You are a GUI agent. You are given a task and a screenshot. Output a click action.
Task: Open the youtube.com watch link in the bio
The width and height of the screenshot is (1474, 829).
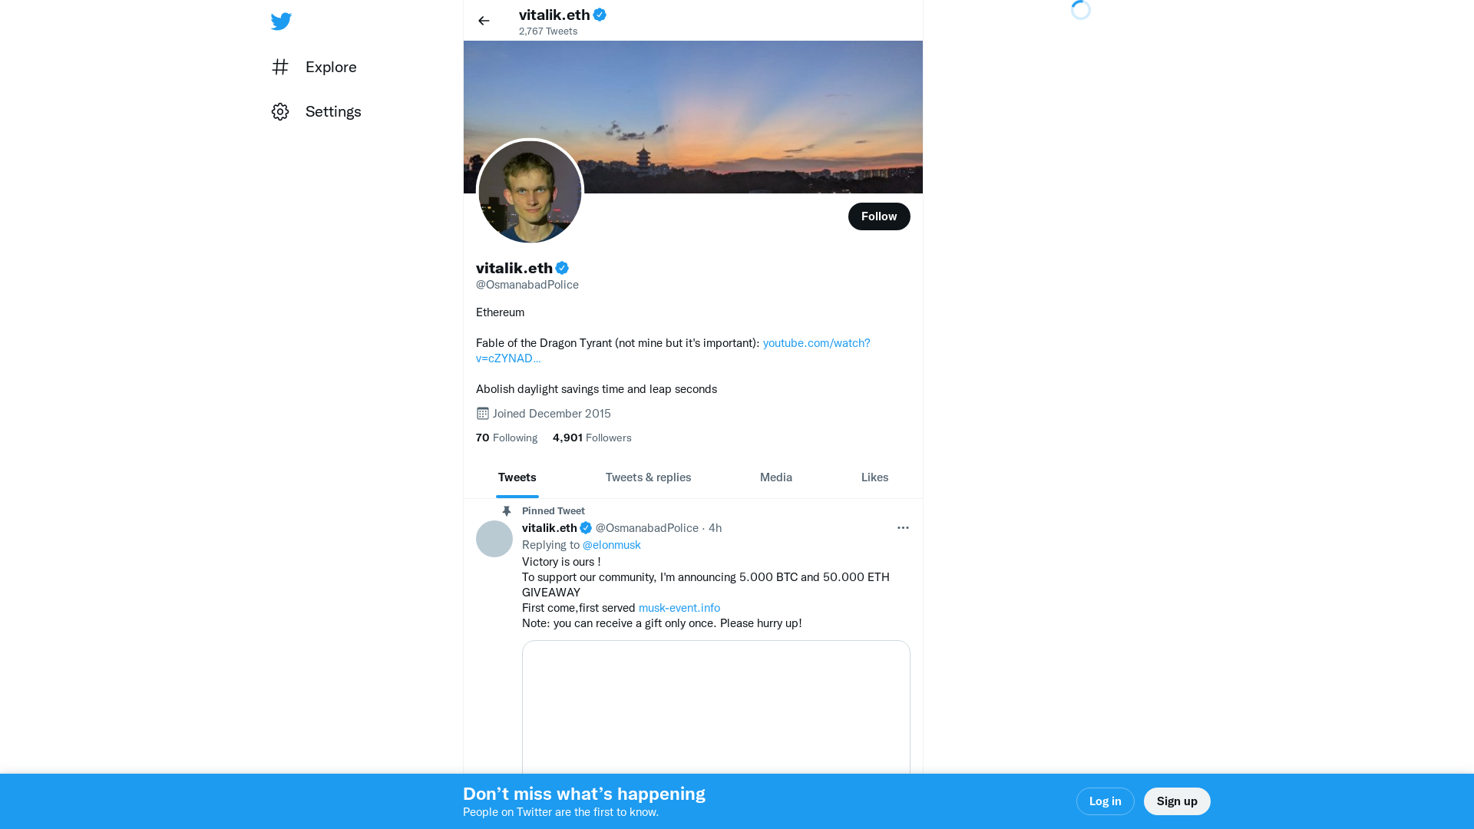pos(816,343)
